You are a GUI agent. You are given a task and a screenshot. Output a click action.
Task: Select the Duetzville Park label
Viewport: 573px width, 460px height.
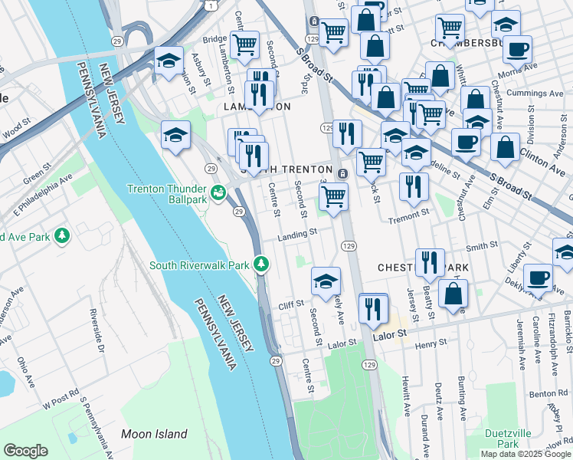pos(508,439)
